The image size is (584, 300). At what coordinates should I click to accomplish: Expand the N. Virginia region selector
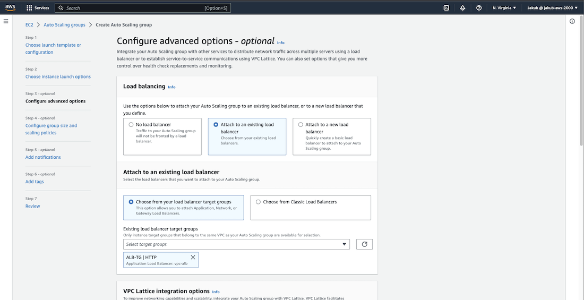point(504,8)
